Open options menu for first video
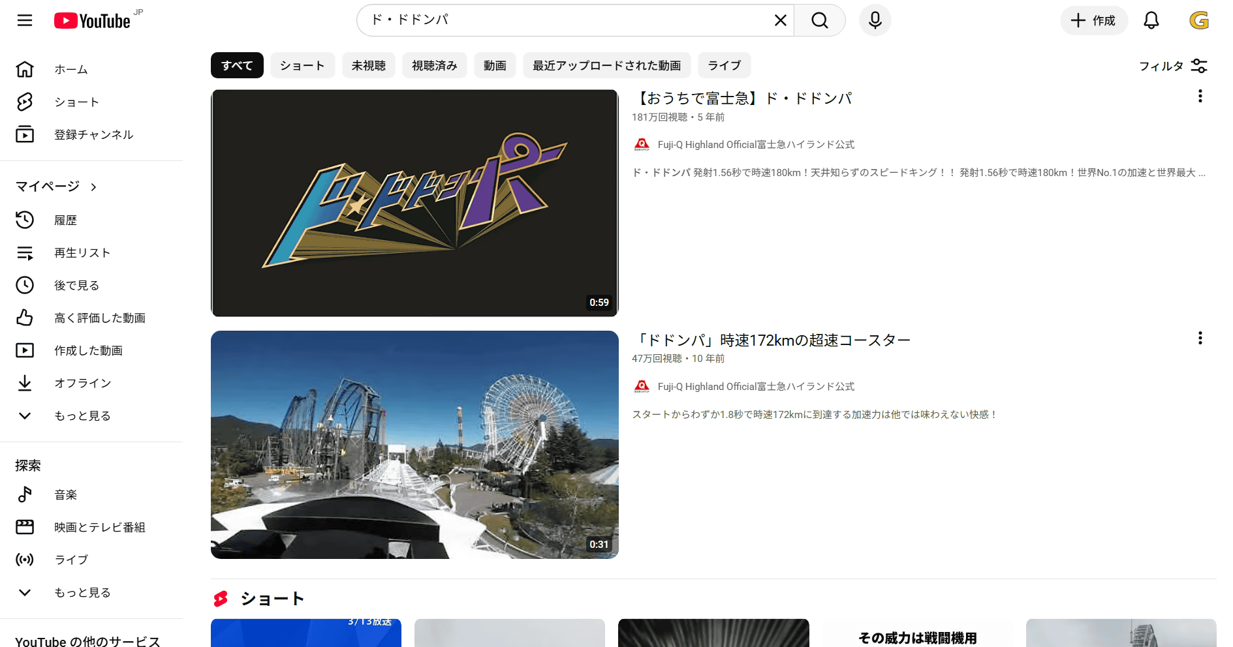The height and width of the screenshot is (647, 1233). pyautogui.click(x=1200, y=97)
